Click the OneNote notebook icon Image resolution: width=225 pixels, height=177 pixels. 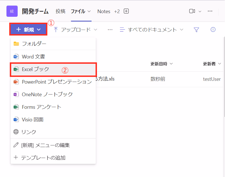coord(16,94)
